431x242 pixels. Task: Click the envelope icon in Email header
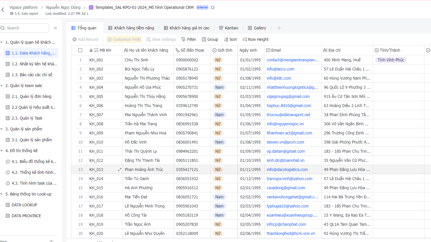268,50
